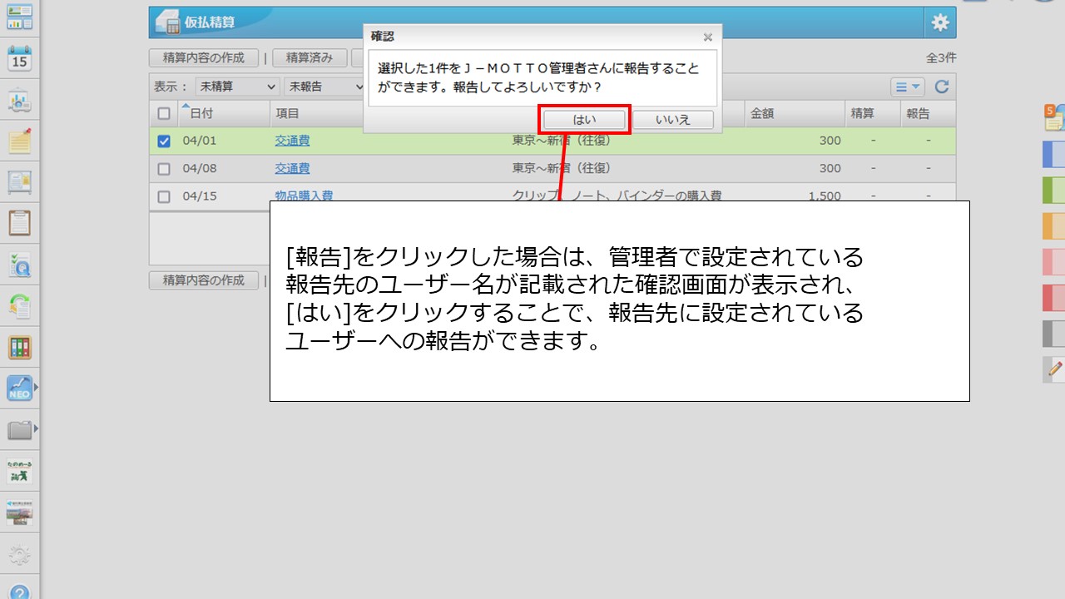Click the green たのめーる banner icon
The image size is (1065, 599).
[x=19, y=472]
